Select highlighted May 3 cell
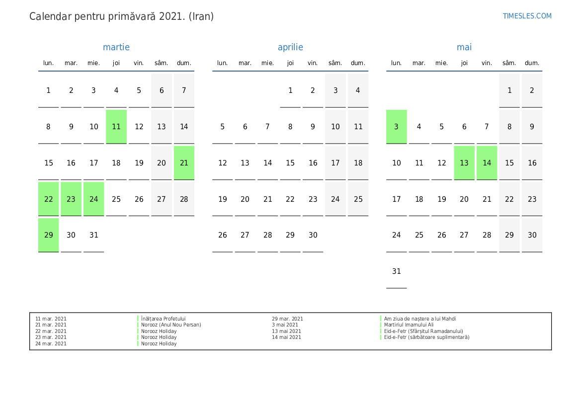Viewport: 581px width, 411px height. [397, 127]
